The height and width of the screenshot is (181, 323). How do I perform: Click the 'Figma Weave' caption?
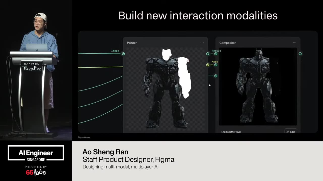(84, 137)
